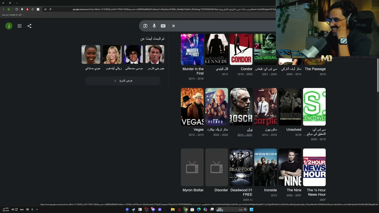
Task: Click 'The Passage' title text
Action: tap(315, 69)
